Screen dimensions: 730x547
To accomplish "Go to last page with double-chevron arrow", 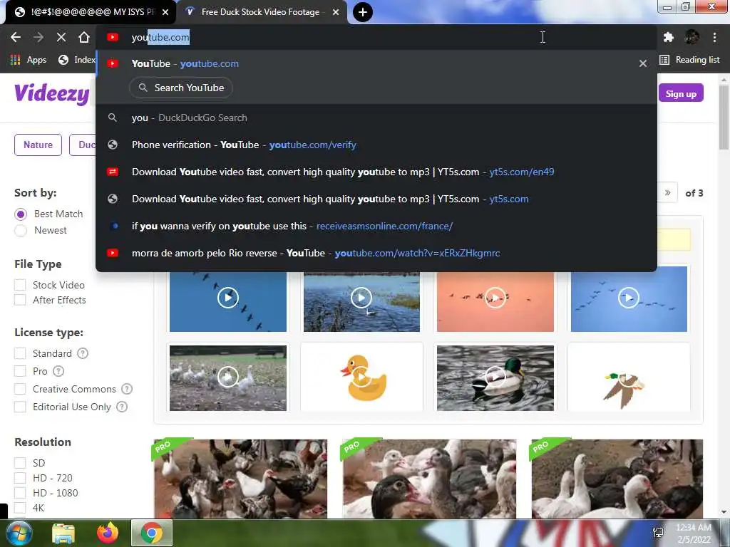I will 667,193.
